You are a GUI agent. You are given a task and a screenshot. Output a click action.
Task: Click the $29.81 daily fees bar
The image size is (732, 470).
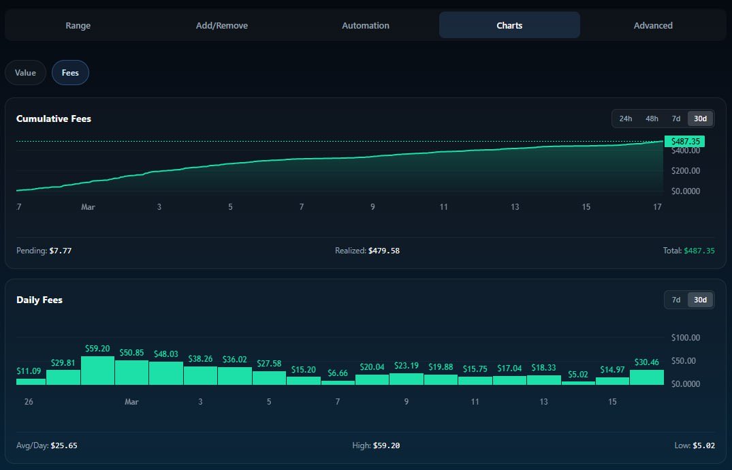63,377
